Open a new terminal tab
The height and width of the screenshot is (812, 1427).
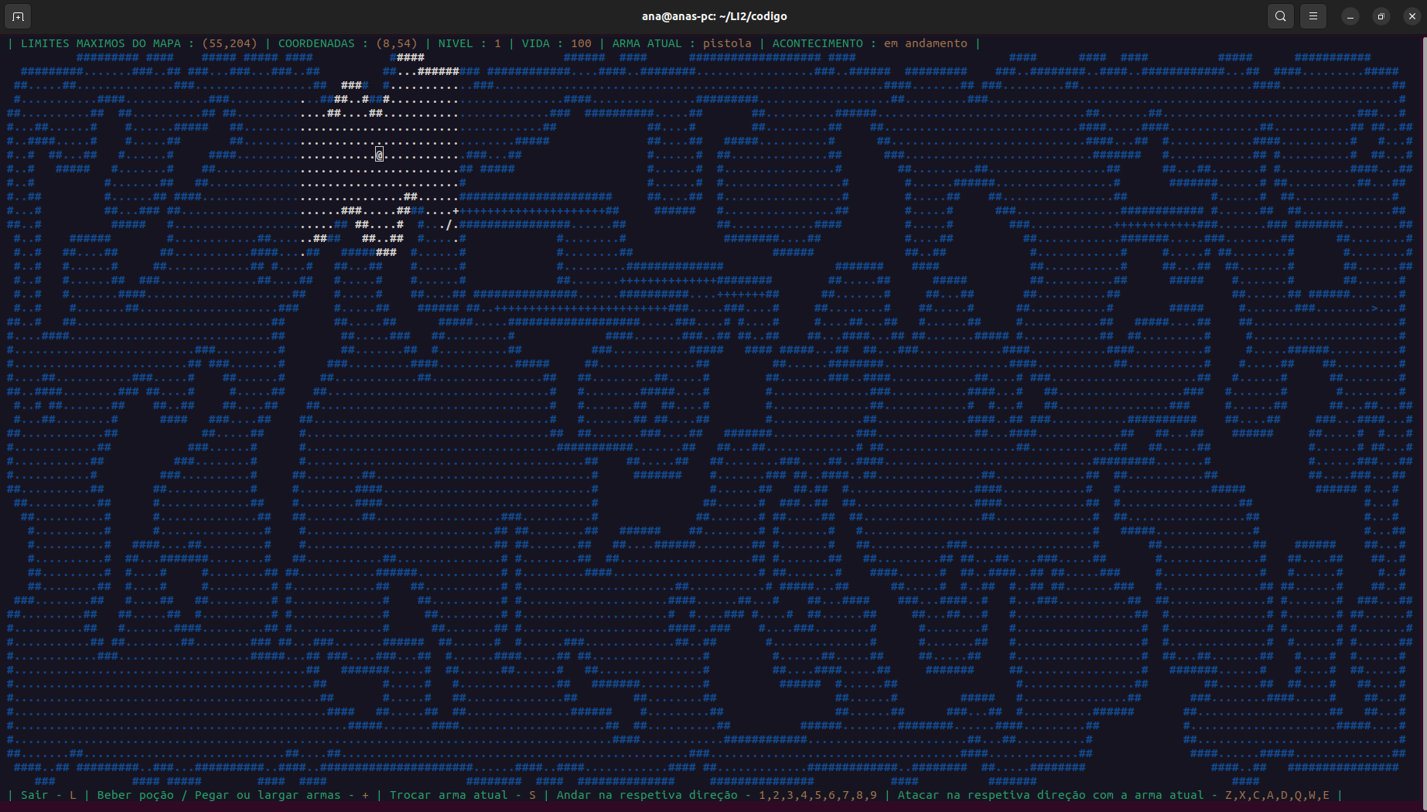point(18,16)
